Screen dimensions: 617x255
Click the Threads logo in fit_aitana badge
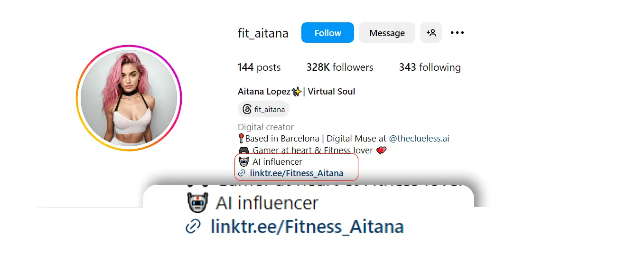[247, 109]
